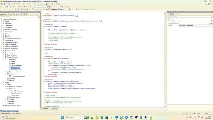Click the Save toolbar icon
The width and height of the screenshot is (213, 120).
(x=7, y=7)
